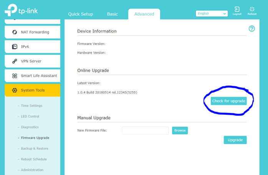Click the System Tools gear icon
Screen dimensions: 268x175
point(15,91)
